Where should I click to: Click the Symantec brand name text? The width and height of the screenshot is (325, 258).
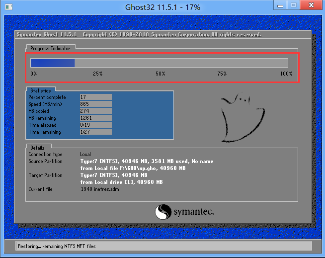coord(194,213)
